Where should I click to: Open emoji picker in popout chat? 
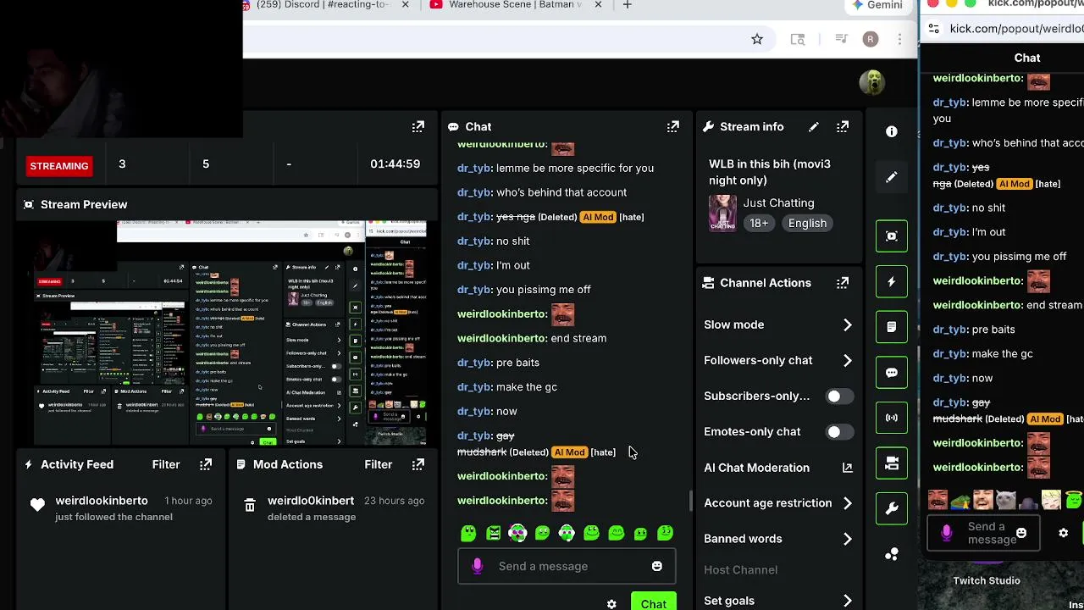point(1021,533)
